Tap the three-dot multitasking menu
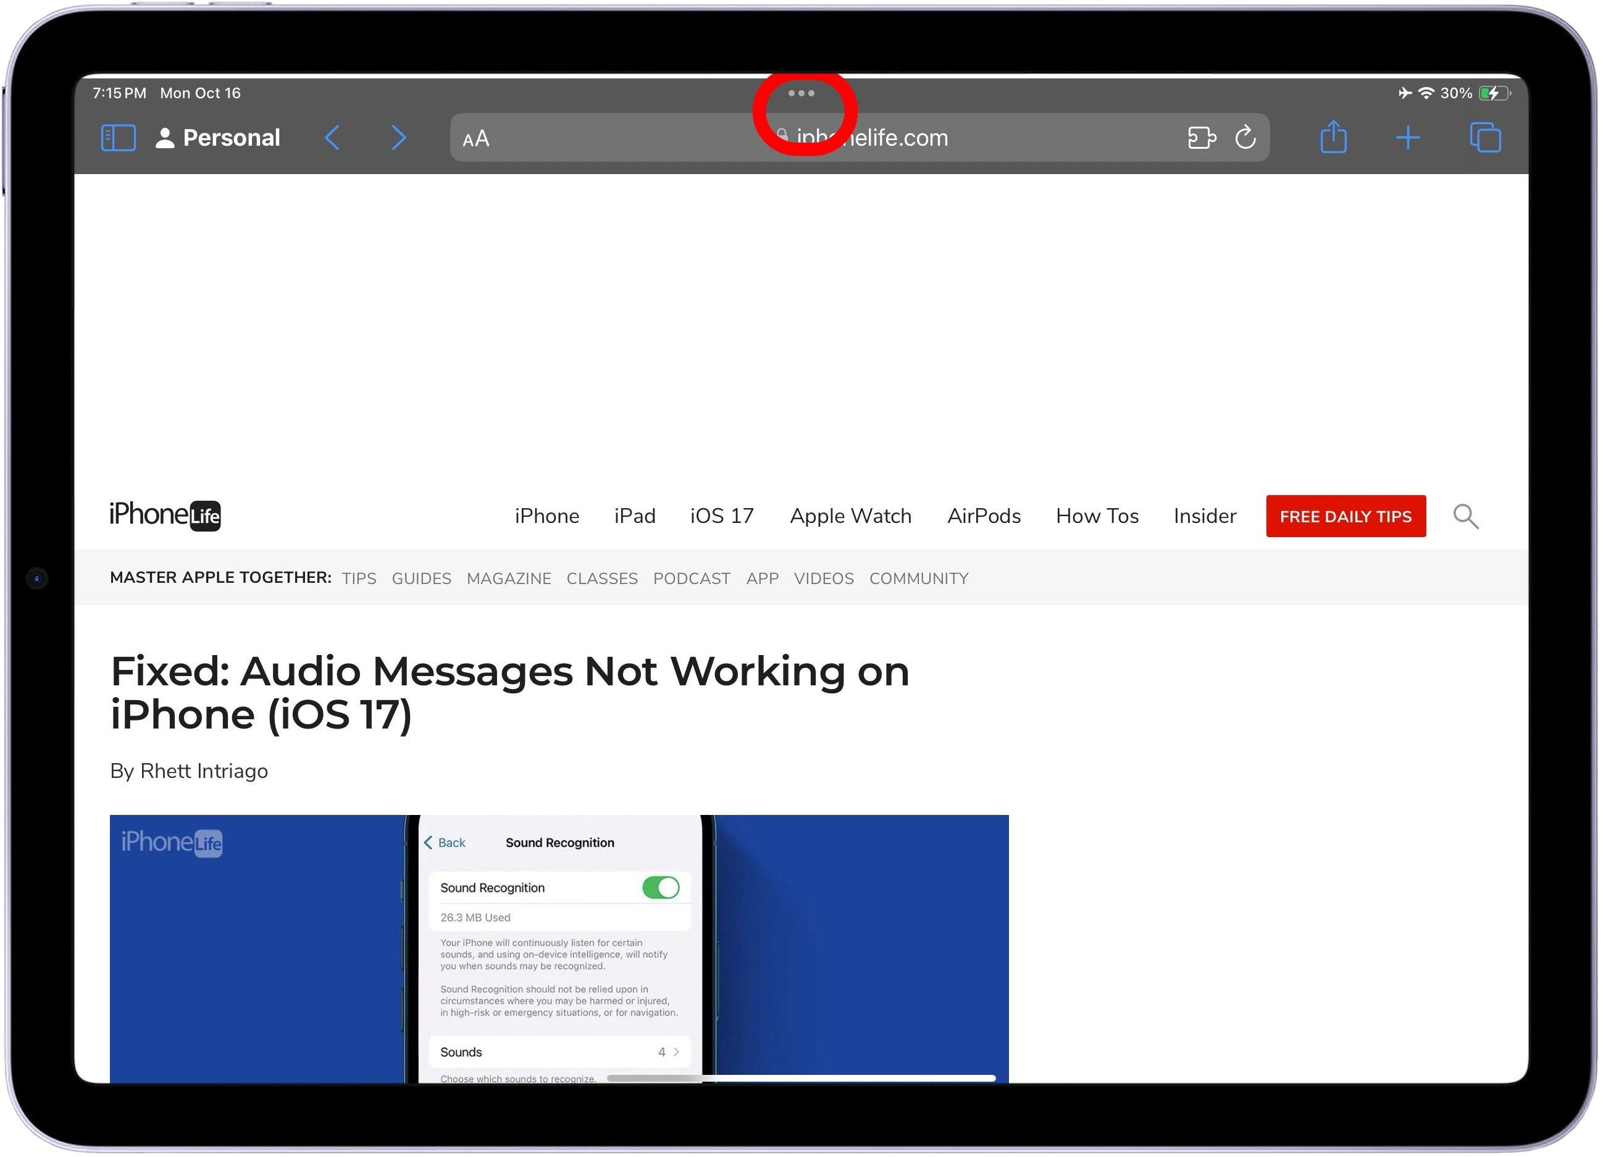1603x1157 pixels. 801,93
